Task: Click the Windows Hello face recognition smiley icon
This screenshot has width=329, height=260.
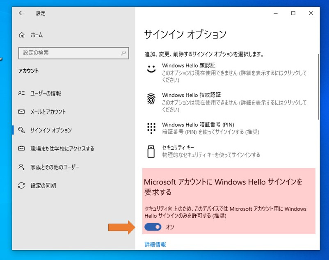Action: click(151, 69)
